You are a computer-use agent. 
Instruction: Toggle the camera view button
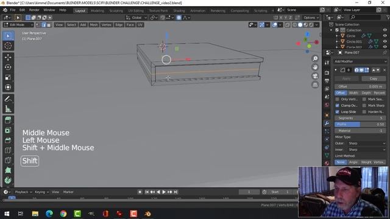pos(315,76)
